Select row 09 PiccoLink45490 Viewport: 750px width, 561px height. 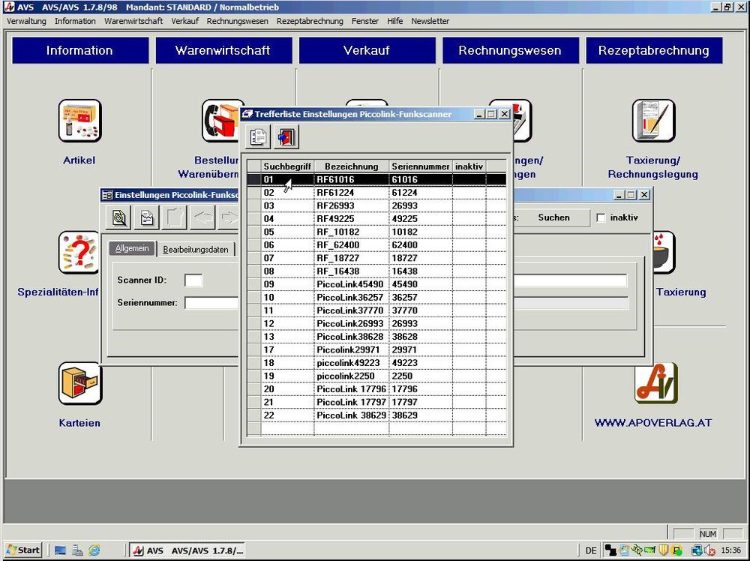[349, 284]
